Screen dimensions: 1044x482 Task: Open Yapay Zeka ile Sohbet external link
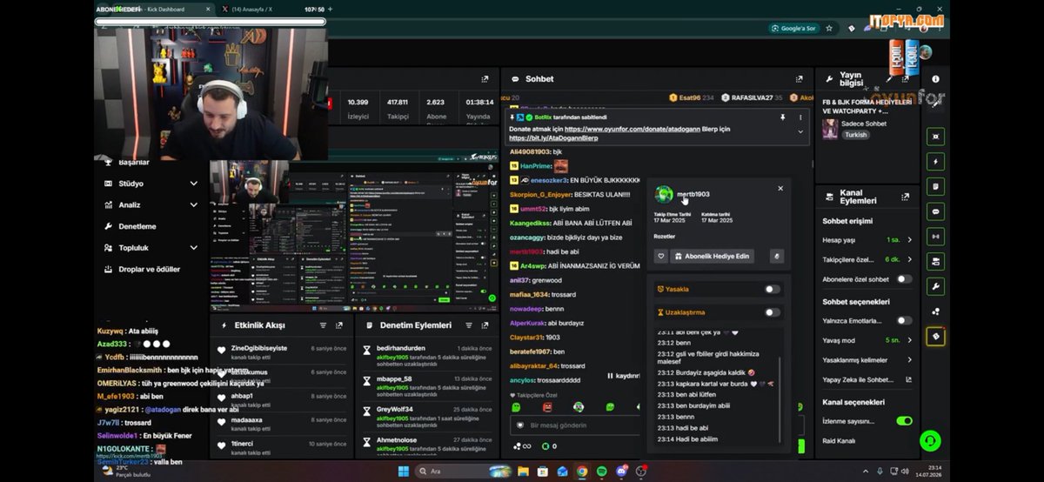coord(909,380)
